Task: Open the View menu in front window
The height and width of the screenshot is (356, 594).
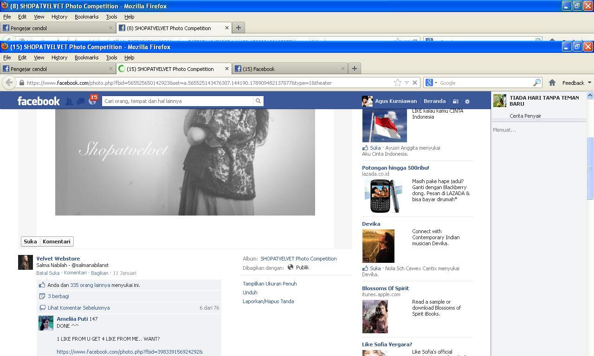Action: 39,57
